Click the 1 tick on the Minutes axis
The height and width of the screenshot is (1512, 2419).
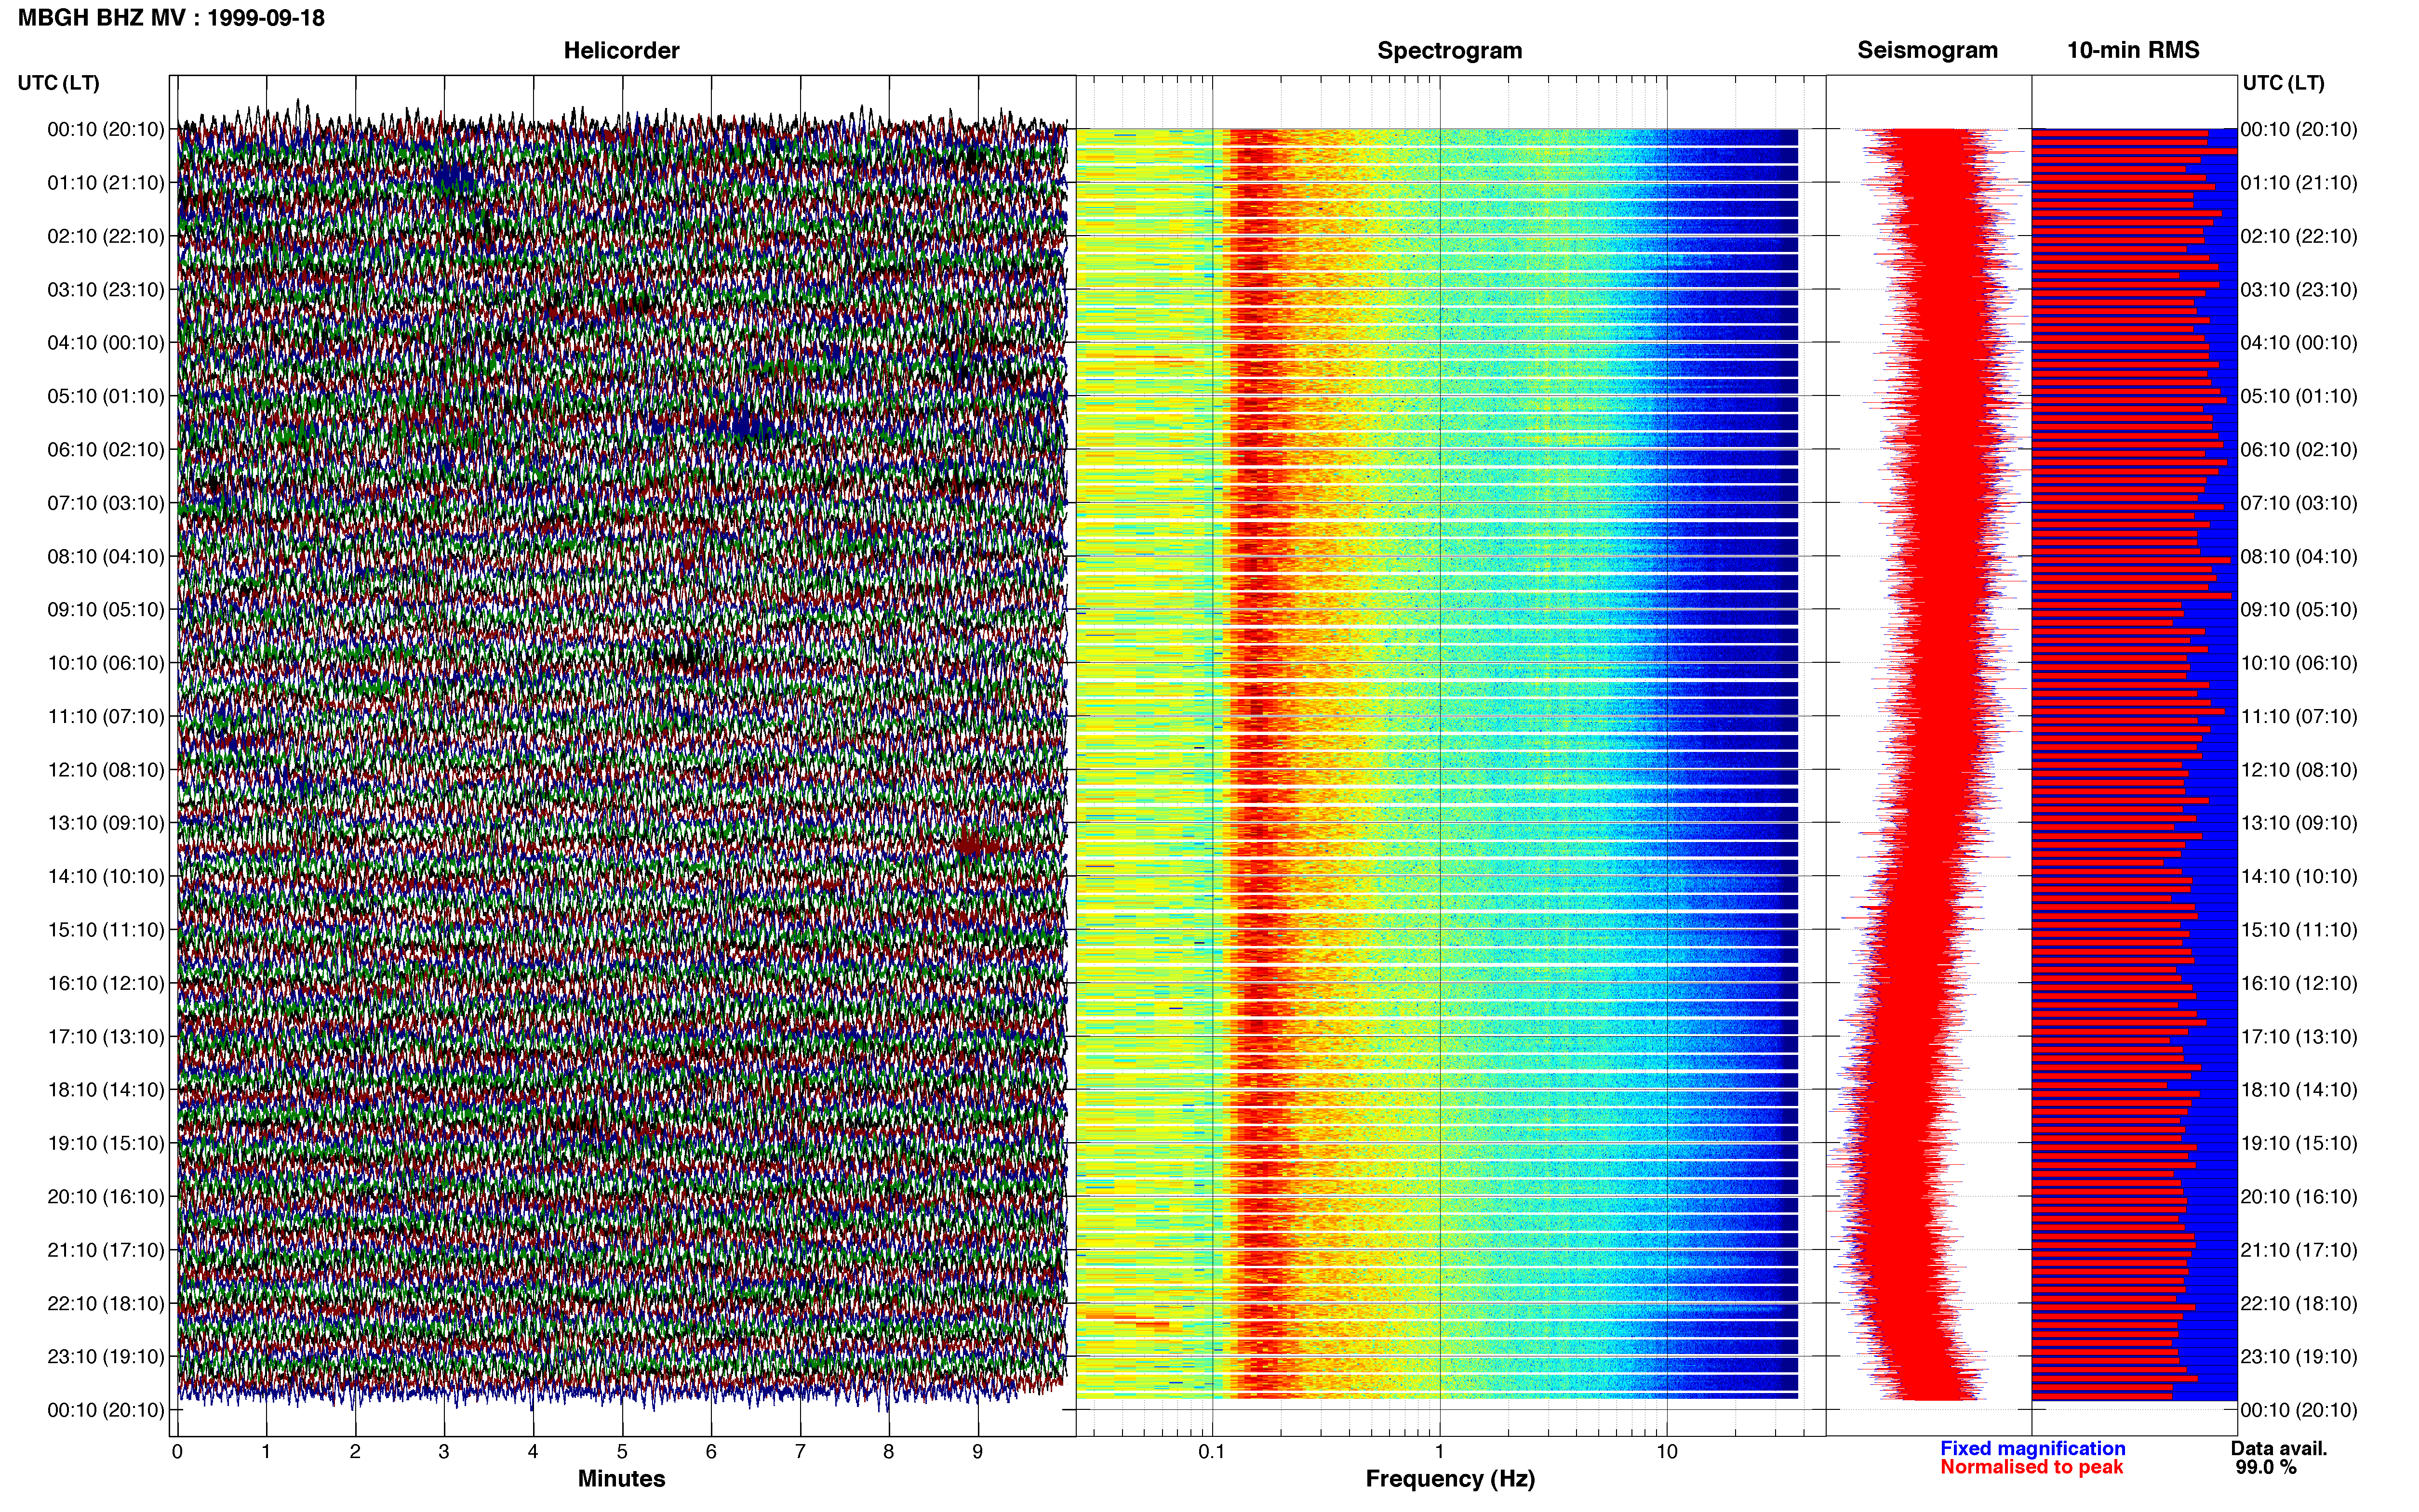(x=266, y=1452)
